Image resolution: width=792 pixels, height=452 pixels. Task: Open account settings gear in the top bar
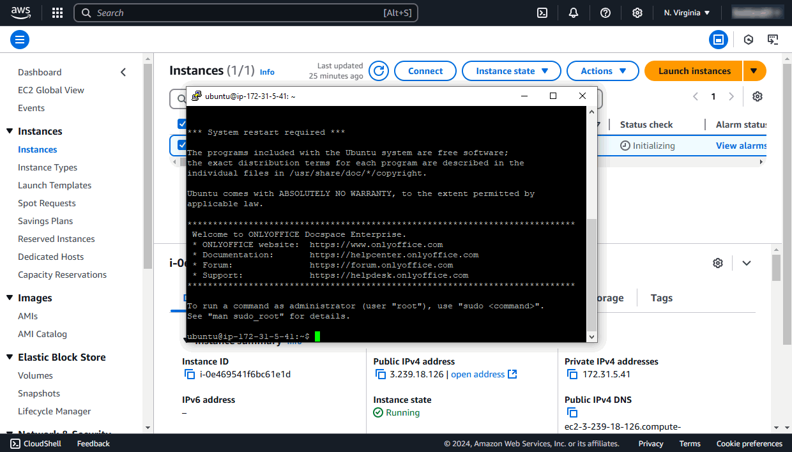pos(637,13)
